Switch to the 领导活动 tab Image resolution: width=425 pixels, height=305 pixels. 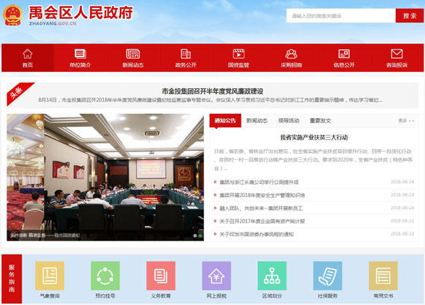pyautogui.click(x=289, y=120)
